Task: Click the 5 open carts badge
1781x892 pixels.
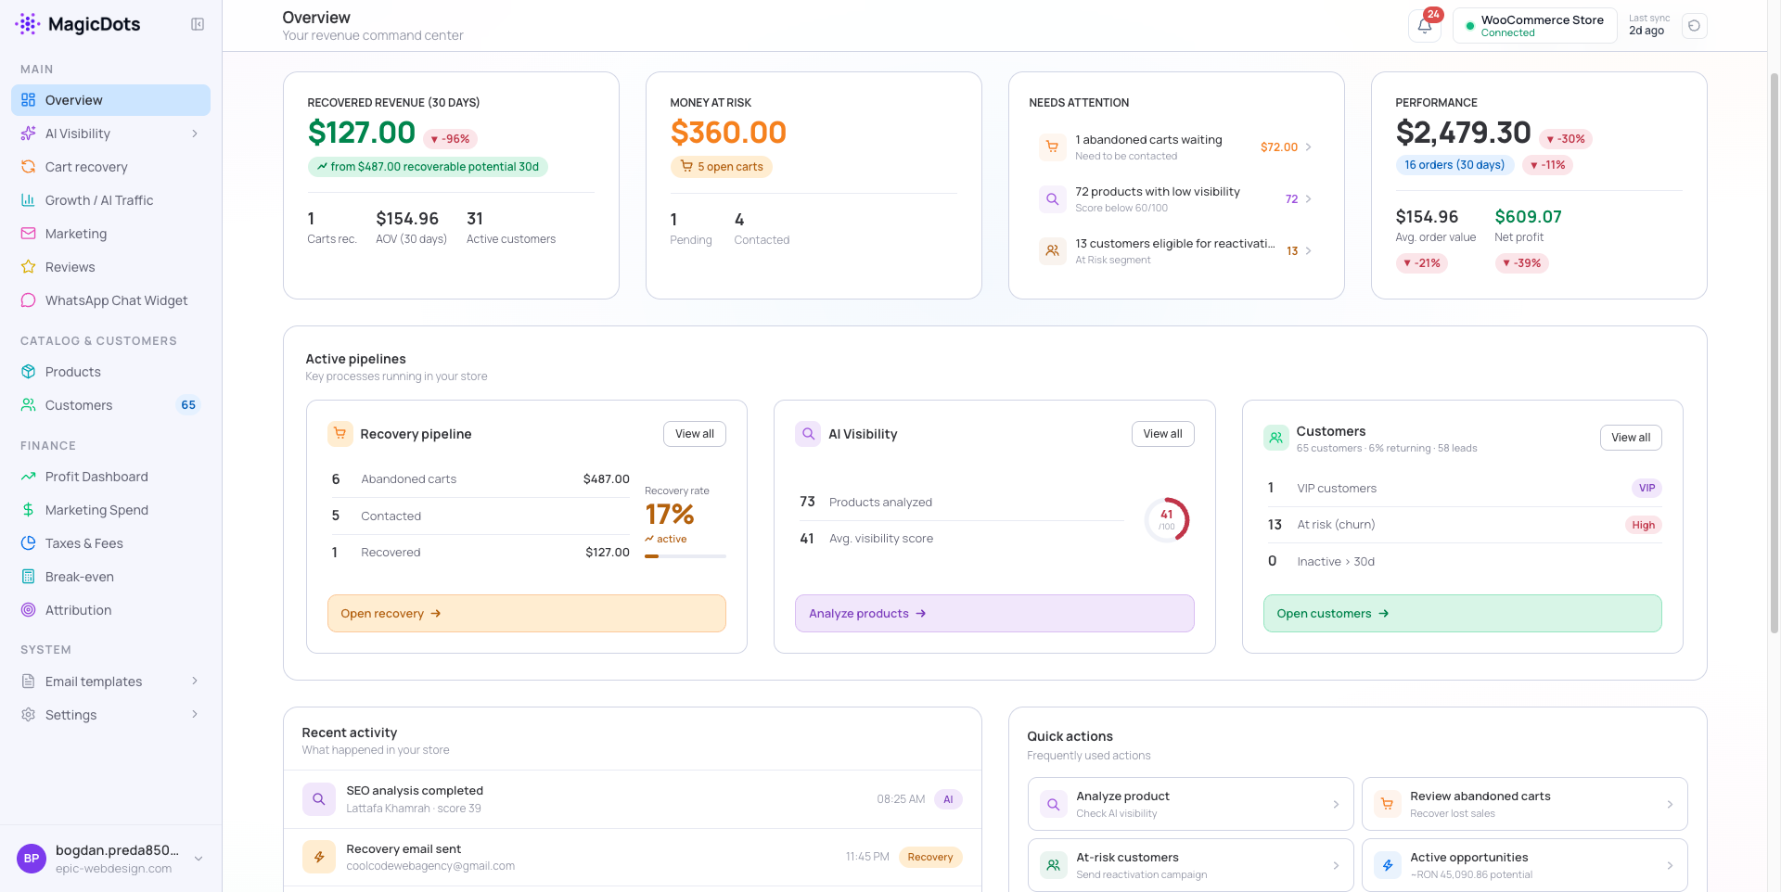Action: coord(722,167)
